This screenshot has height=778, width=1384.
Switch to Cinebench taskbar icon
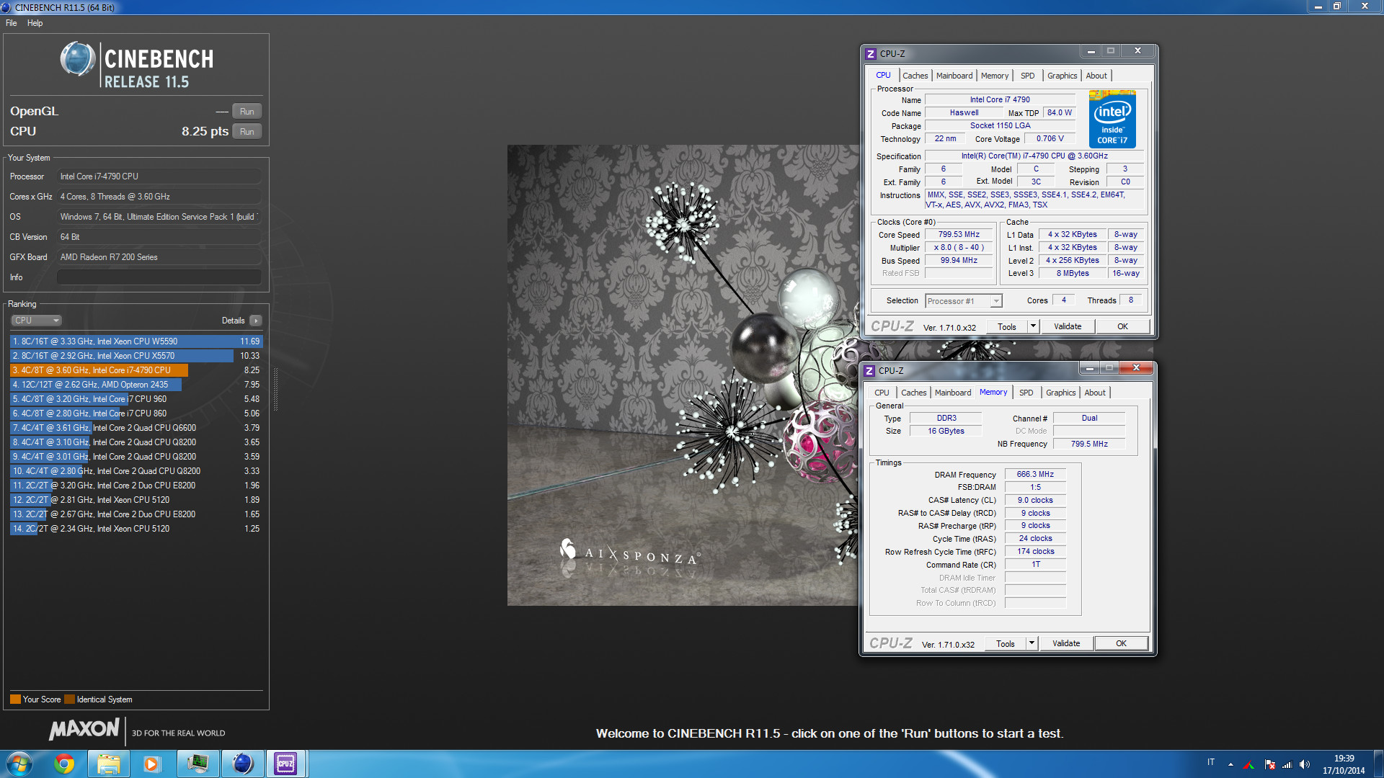pyautogui.click(x=243, y=764)
